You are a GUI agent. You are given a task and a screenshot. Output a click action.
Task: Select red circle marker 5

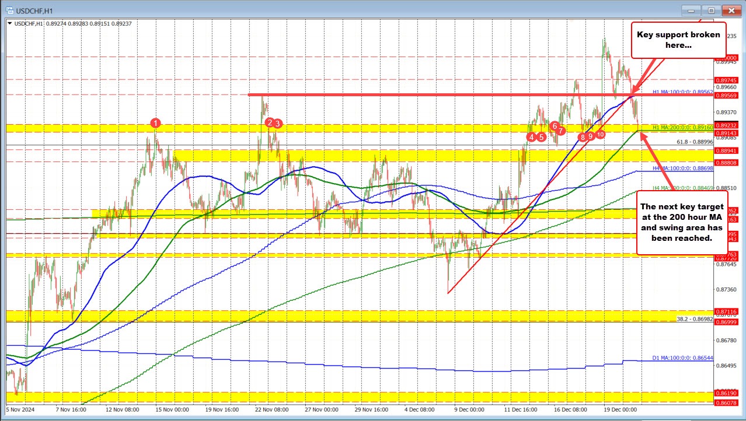coord(541,137)
